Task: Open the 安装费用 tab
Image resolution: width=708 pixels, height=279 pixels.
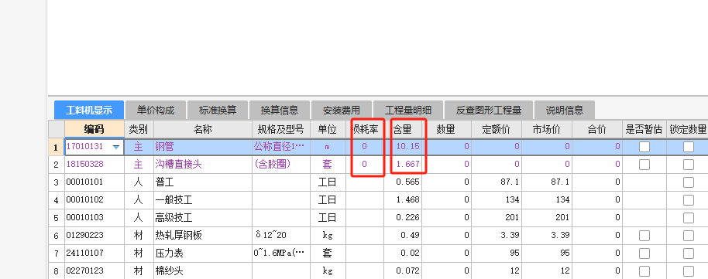Action: 342,110
